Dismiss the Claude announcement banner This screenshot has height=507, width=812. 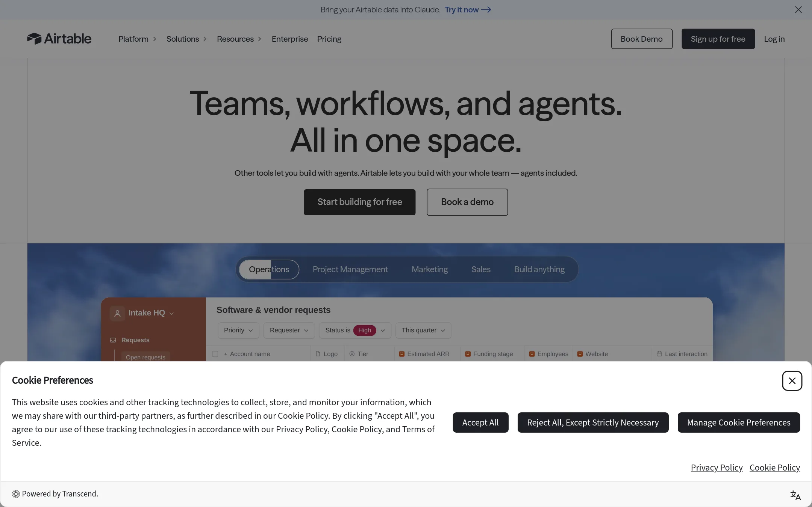pos(798,10)
